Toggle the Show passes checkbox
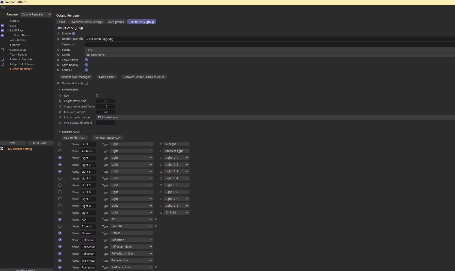This screenshot has height=271, width=455. pyautogui.click(x=86, y=60)
